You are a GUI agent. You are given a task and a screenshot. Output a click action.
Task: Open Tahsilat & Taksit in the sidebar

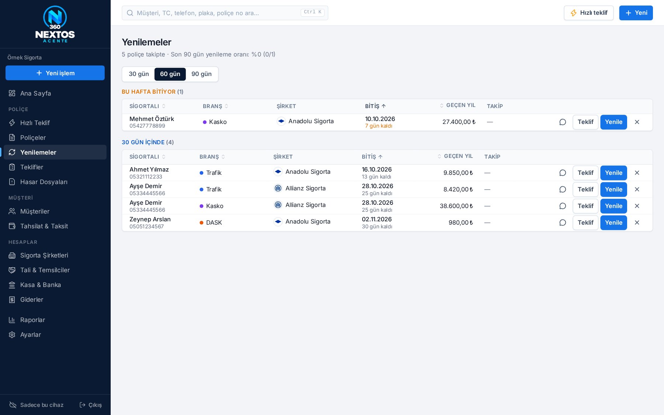pos(55,226)
